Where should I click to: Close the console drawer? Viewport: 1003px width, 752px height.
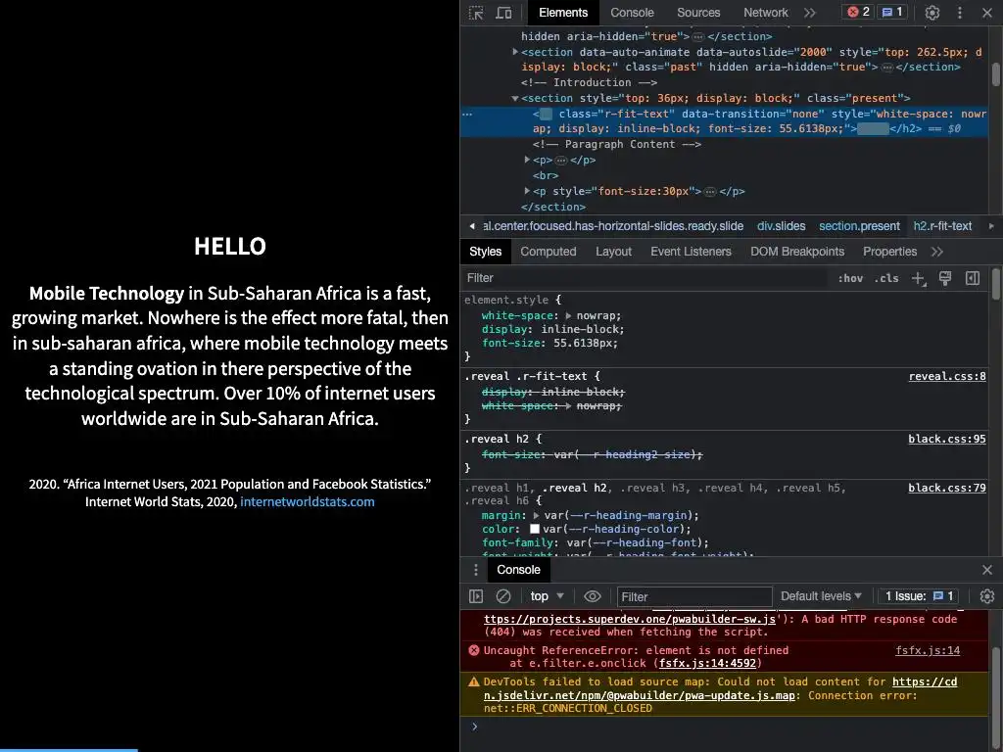coord(987,570)
